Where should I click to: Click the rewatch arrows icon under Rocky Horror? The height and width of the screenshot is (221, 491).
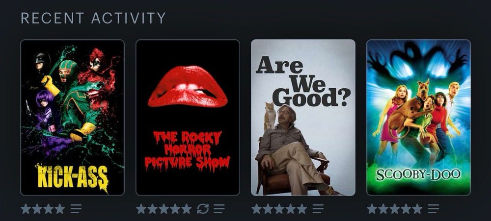[x=203, y=208]
